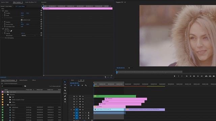Open the Metadata tab

[x=44, y=2]
